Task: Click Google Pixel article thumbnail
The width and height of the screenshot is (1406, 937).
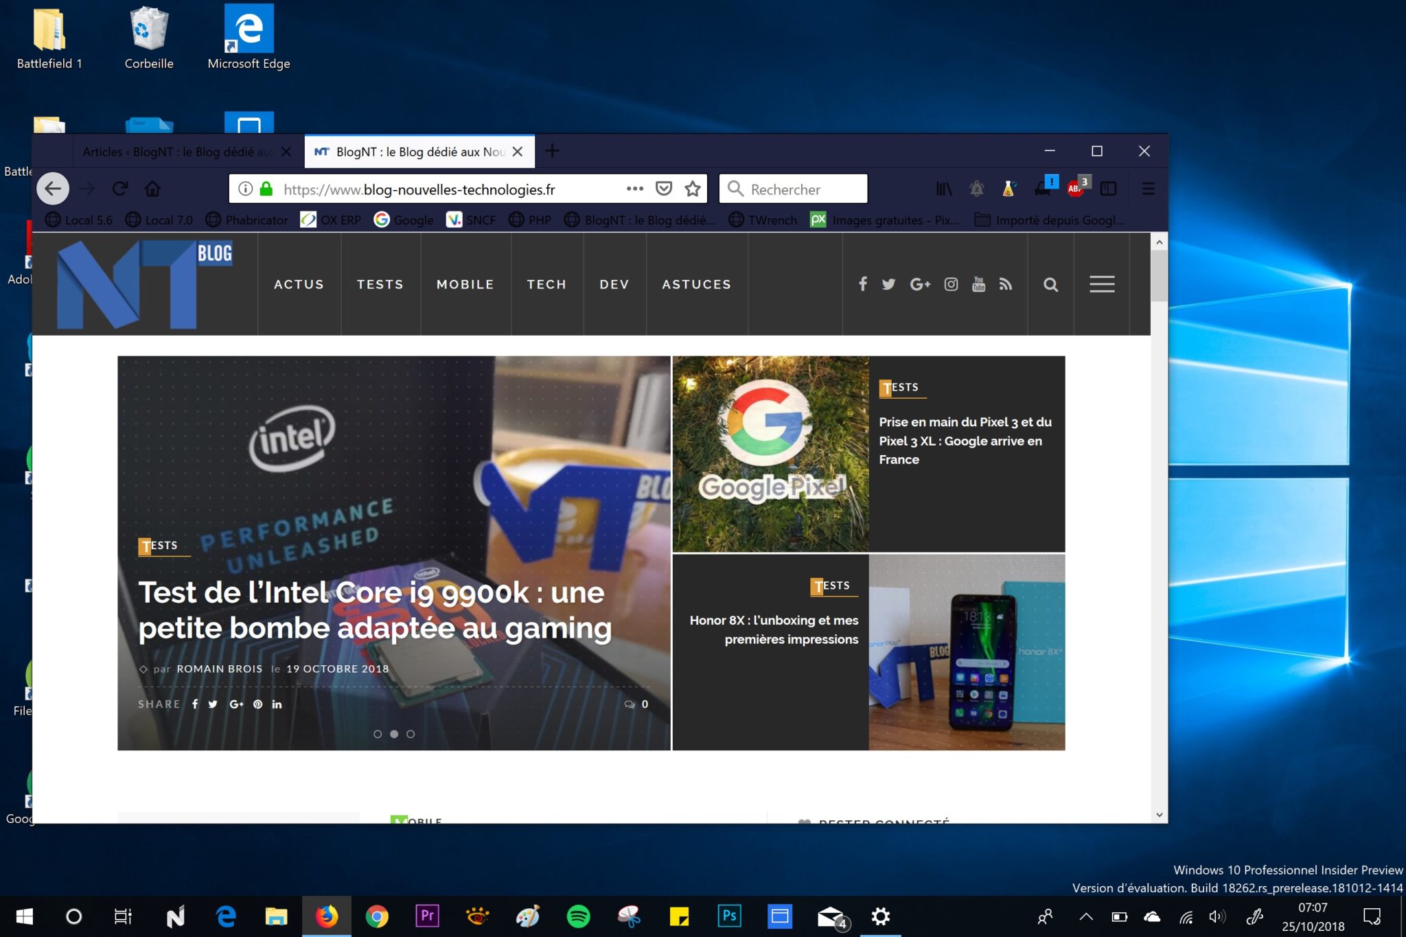Action: 770,454
